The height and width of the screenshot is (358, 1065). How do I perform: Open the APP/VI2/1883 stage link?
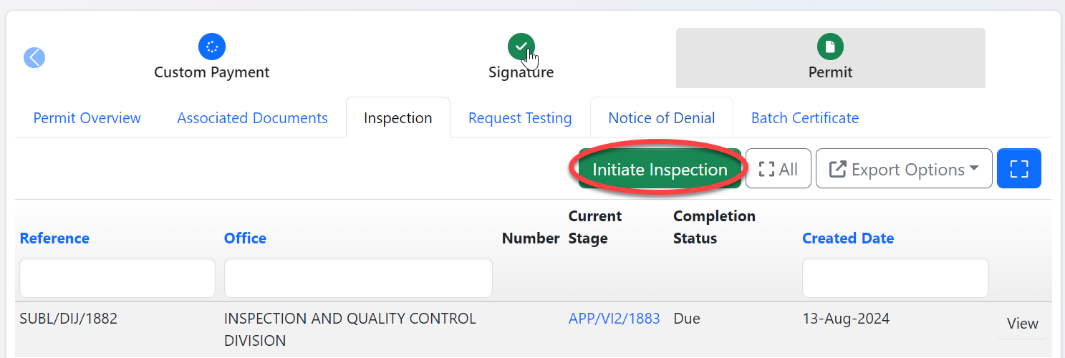(x=614, y=319)
